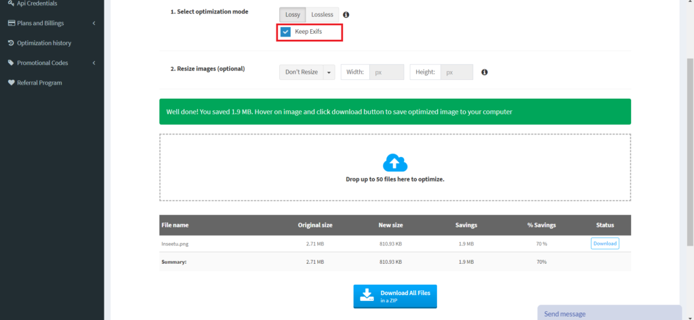Click the cloud upload icon in drop zone
Viewport: 694px width, 320px height.
point(395,162)
